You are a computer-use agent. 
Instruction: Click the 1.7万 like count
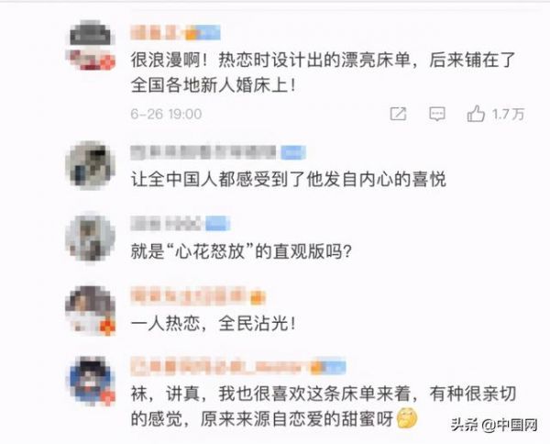coord(508,114)
